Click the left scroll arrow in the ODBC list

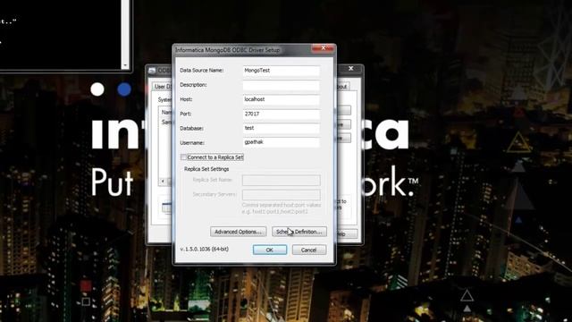tap(163, 182)
